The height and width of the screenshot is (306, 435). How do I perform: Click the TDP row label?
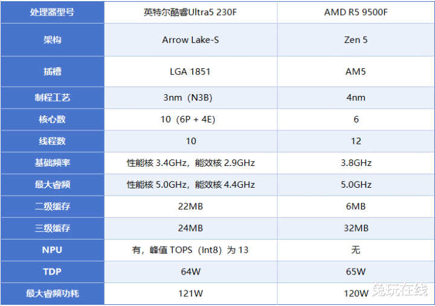pos(53,272)
